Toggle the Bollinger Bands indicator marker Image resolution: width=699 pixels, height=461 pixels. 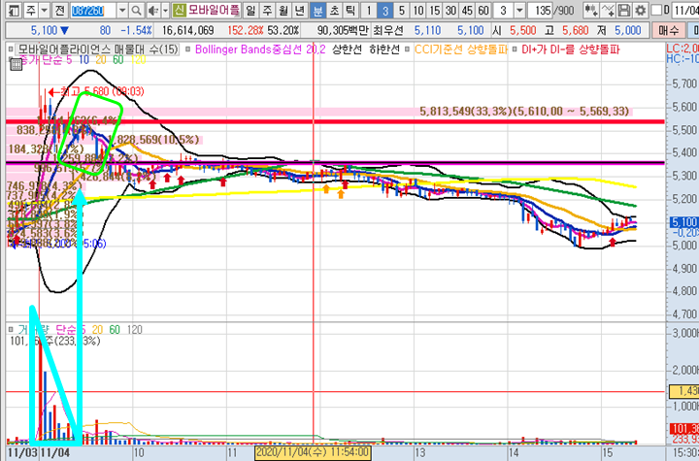coord(188,49)
